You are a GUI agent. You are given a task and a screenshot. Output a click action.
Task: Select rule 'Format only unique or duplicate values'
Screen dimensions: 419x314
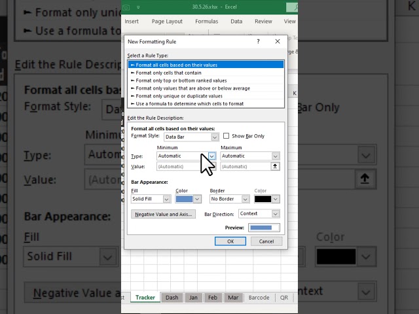coord(206,96)
